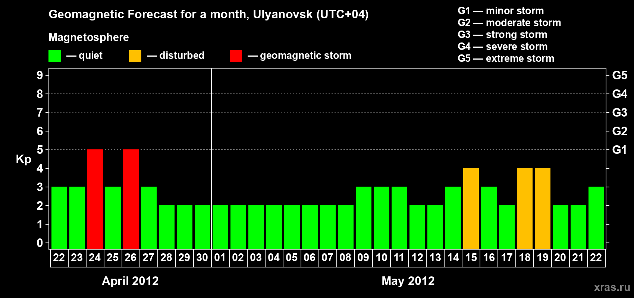Click the 'April 2012' month label
The height and width of the screenshot is (298, 634).
[130, 281]
